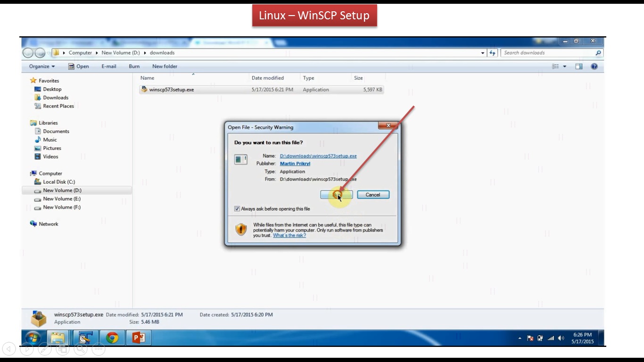Expand the arrow after New Volume (D:) in the breadcrumb
The image size is (644, 362).
[145, 53]
